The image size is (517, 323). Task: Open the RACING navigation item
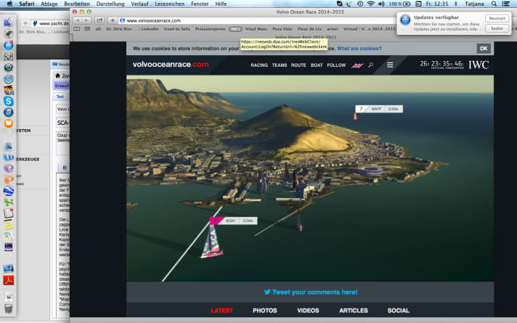(x=259, y=65)
